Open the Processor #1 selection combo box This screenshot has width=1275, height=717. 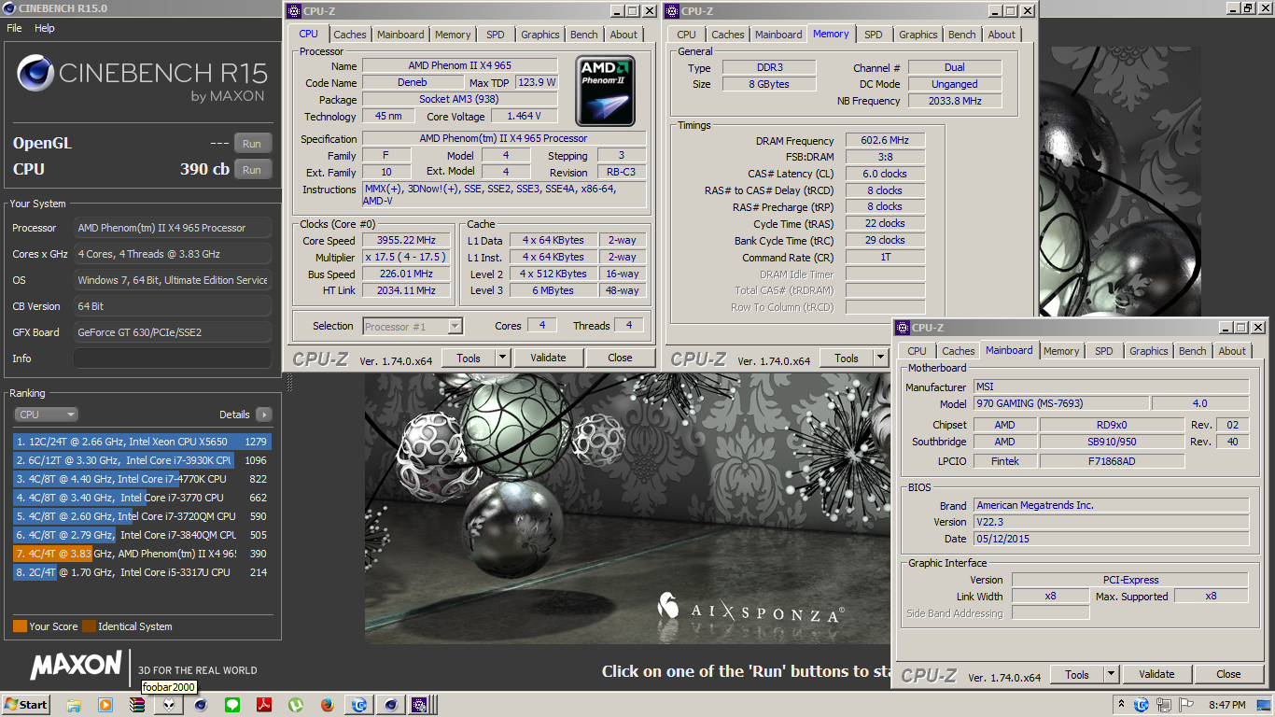coord(413,326)
